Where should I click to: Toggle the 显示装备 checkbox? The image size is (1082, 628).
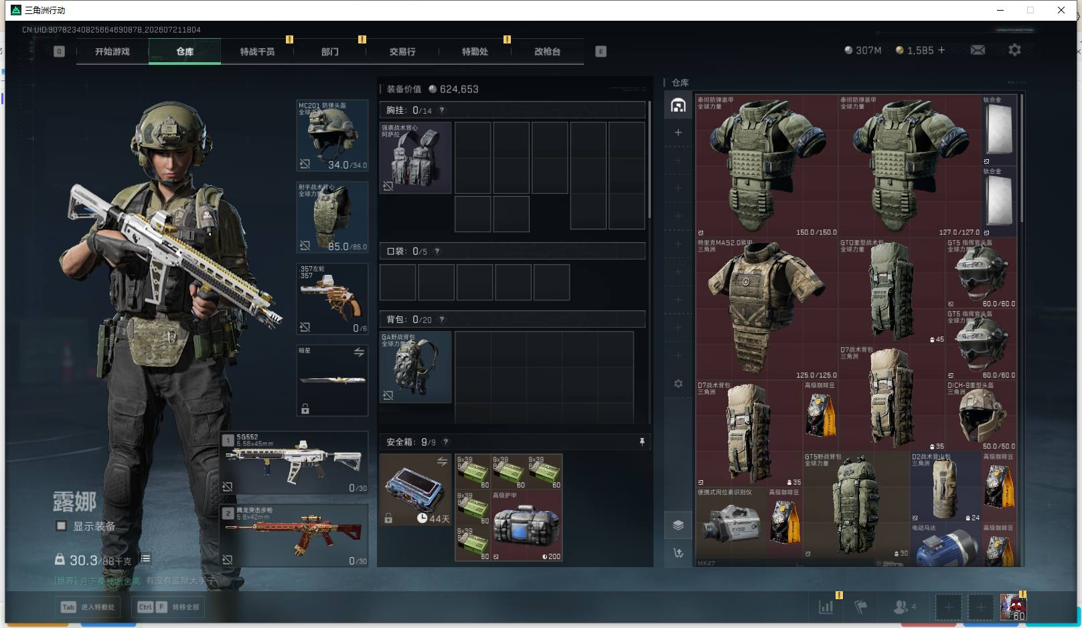[61, 526]
